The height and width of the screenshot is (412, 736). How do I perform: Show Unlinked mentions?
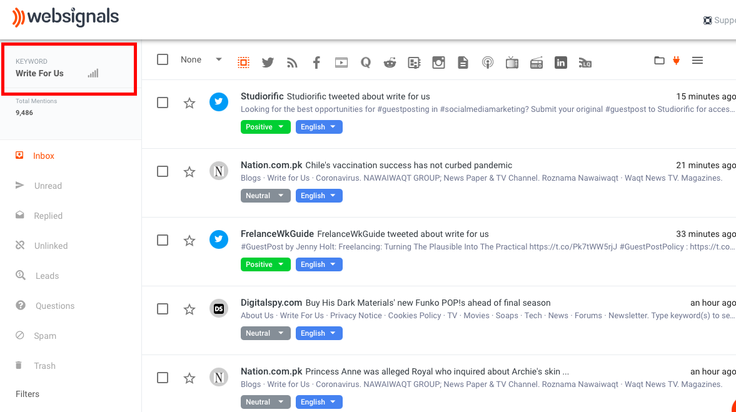point(51,246)
